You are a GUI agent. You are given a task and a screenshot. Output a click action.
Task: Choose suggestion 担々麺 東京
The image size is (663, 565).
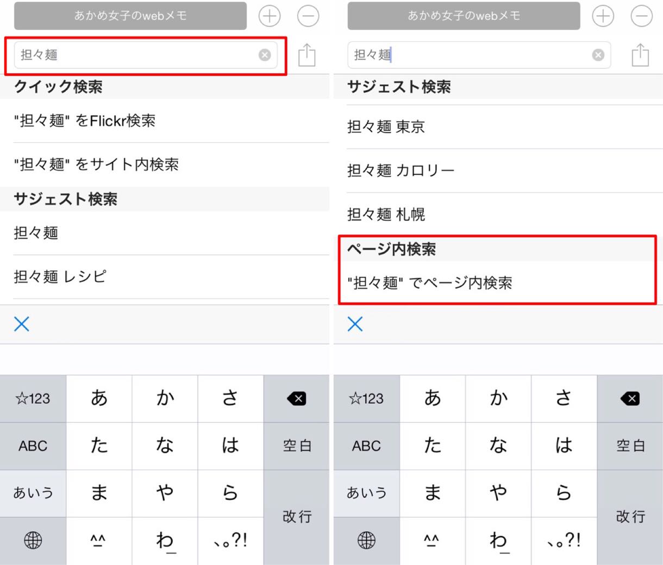click(x=498, y=127)
